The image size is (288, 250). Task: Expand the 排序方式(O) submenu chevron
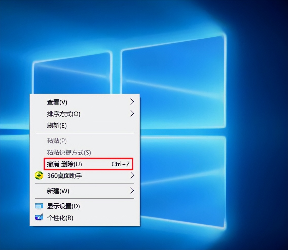[132, 113]
